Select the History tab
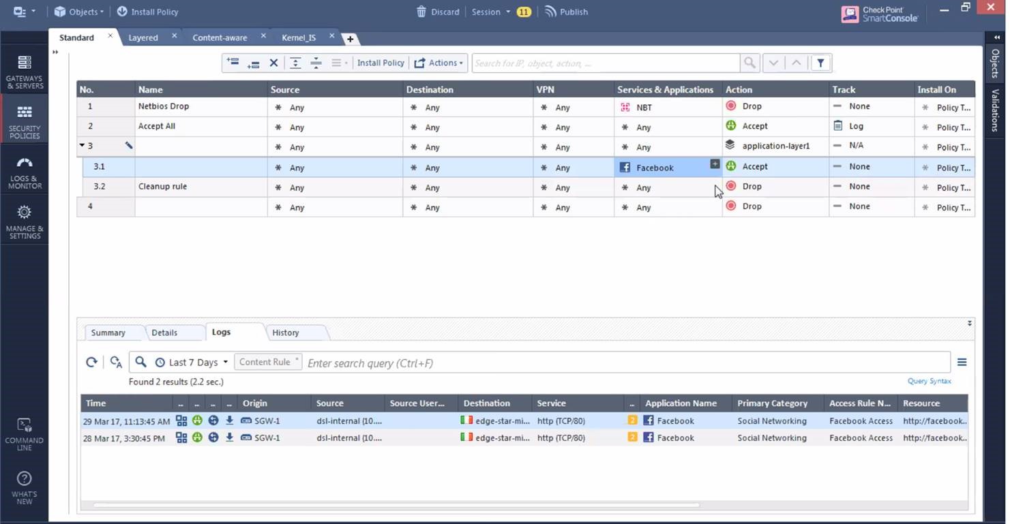The height and width of the screenshot is (524, 1010). (286, 333)
